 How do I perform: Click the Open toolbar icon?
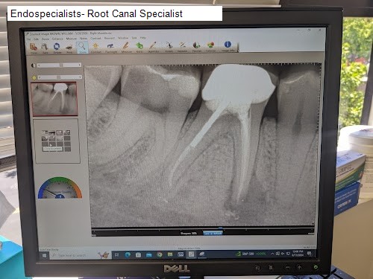[34, 48]
